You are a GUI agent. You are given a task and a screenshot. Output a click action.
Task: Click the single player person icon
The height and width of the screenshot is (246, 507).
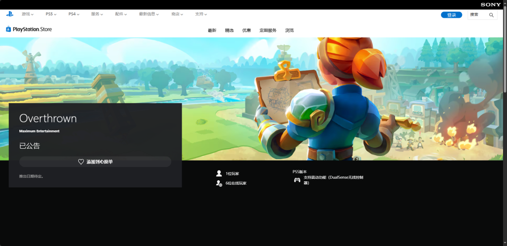pyautogui.click(x=219, y=173)
